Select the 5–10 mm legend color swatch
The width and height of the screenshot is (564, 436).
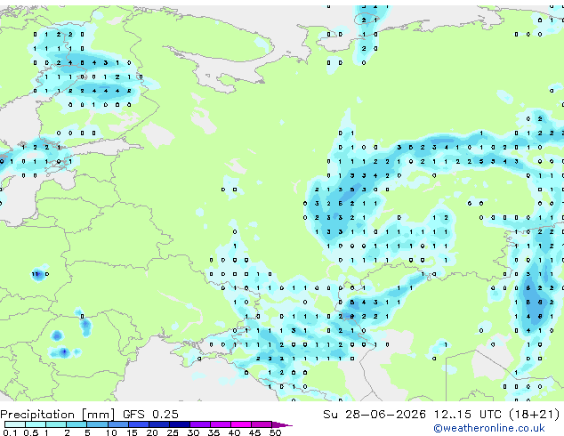97,424
